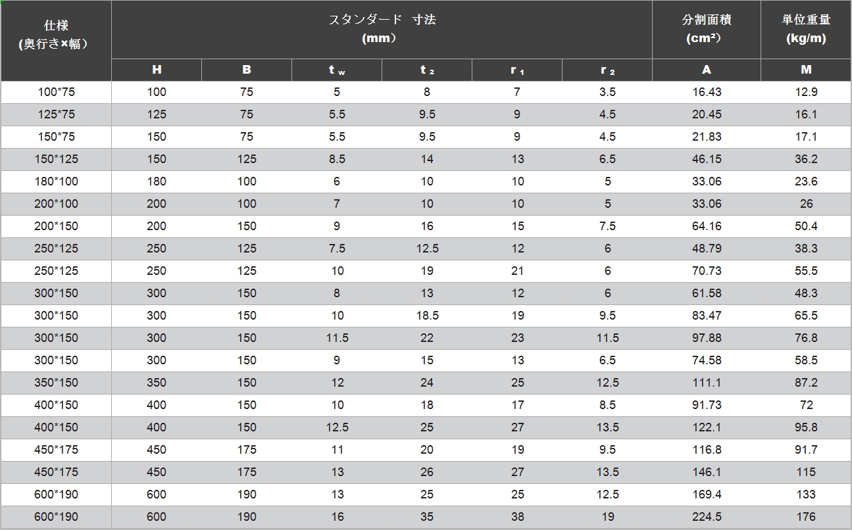Select the B column header
Image resolution: width=852 pixels, height=530 pixels.
pos(247,70)
